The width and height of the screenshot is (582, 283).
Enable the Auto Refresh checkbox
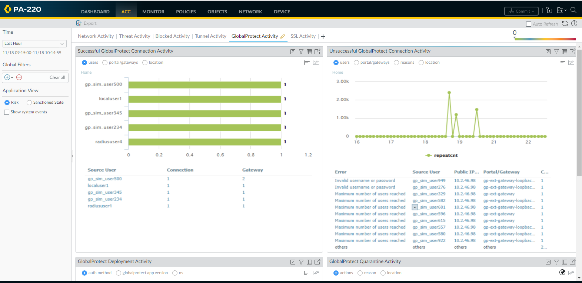click(x=529, y=24)
